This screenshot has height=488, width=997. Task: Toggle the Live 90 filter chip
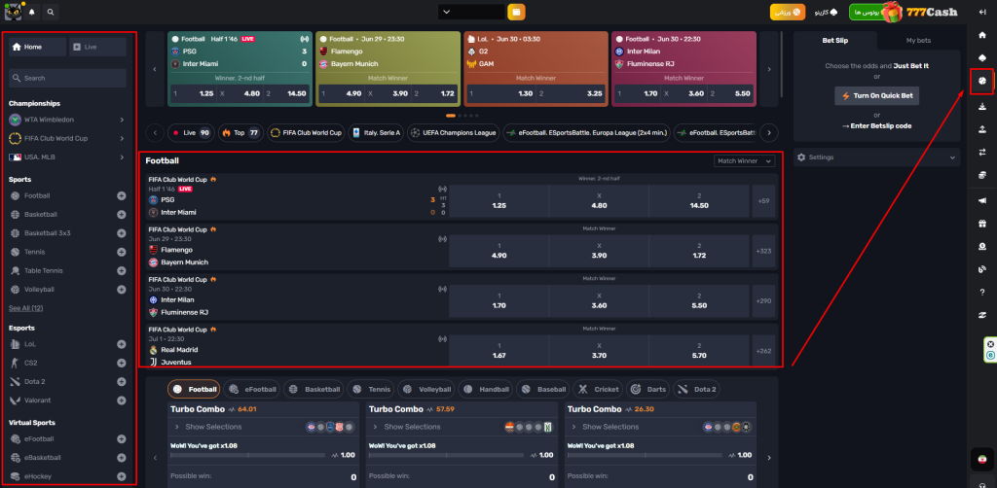tap(192, 133)
